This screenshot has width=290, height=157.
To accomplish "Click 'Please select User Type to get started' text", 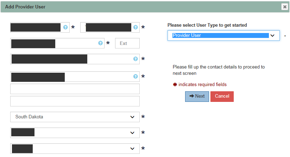I will pos(207,25).
